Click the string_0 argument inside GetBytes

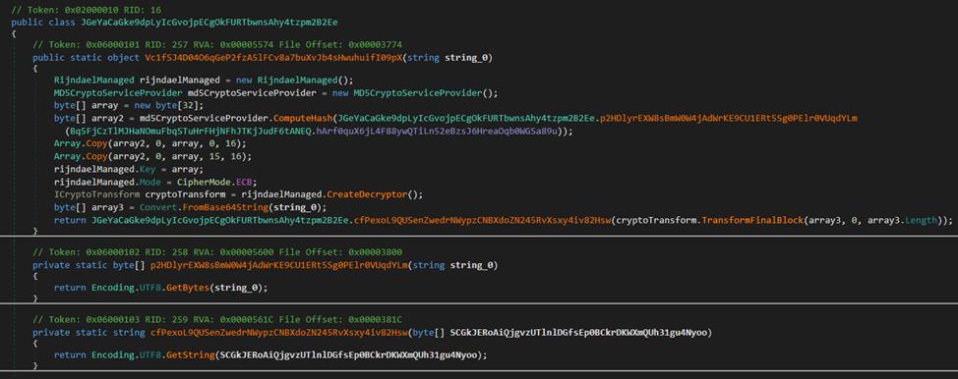[235, 288]
